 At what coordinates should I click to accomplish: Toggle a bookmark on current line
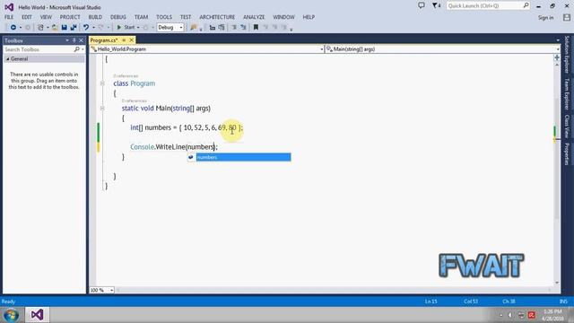tap(256, 28)
